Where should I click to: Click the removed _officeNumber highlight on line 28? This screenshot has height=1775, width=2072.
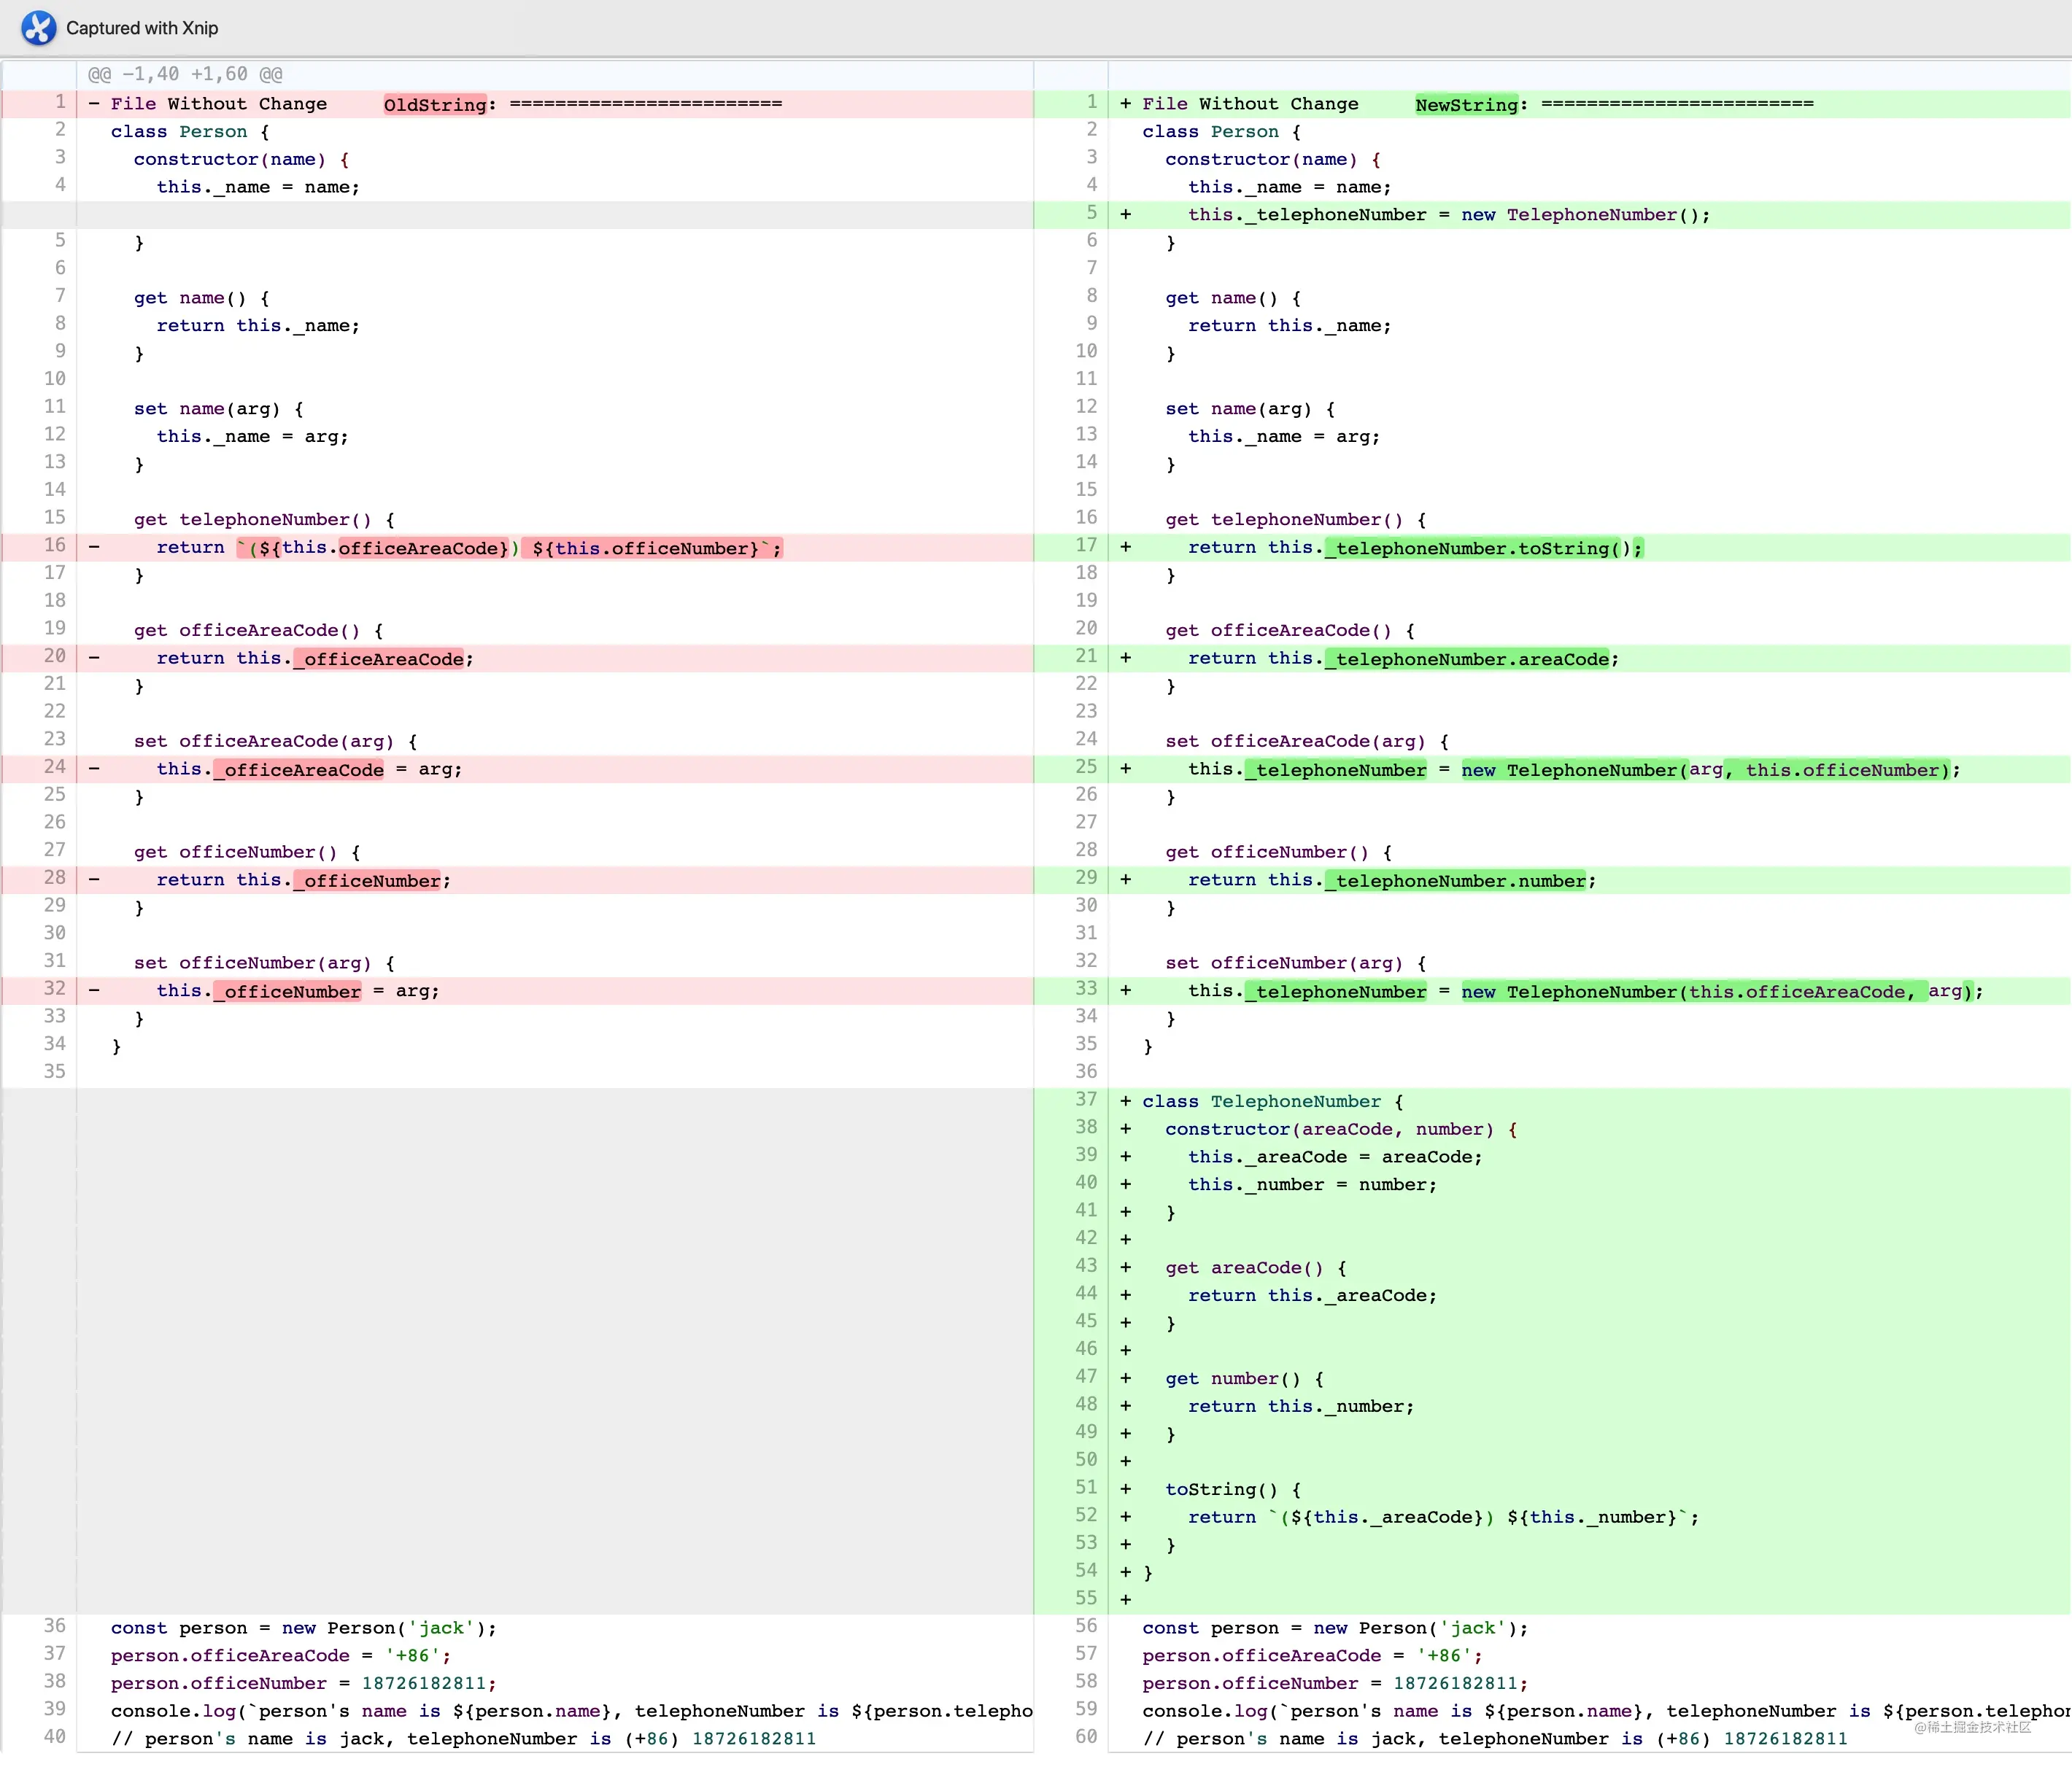[x=367, y=880]
